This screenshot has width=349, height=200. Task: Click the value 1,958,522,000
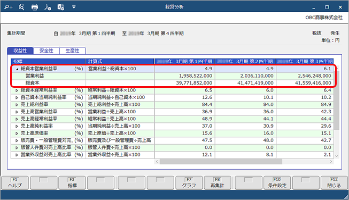pos(196,76)
